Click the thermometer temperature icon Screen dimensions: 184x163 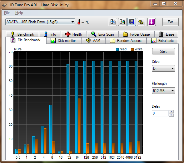79,22
